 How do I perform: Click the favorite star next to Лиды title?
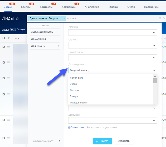pyautogui.click(x=17, y=18)
